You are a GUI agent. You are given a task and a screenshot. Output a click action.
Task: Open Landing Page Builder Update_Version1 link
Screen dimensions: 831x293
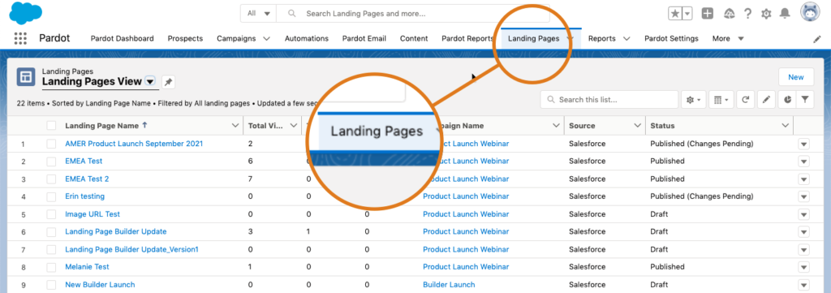(132, 249)
